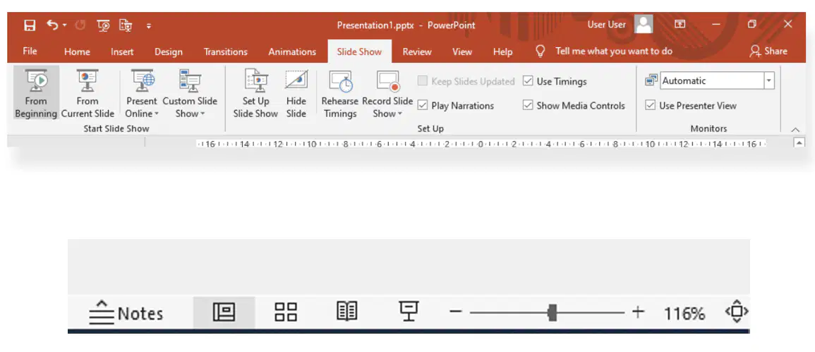Open Set Up Slide Show dialog
Image resolution: width=815 pixels, height=352 pixels.
pos(255,94)
